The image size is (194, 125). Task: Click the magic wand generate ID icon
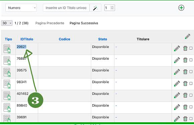(x=95, y=8)
